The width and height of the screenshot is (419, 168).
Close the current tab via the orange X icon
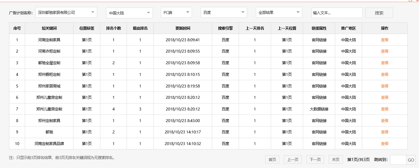[x=417, y=1]
